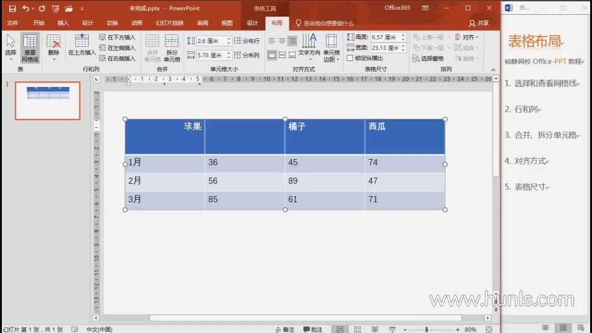Image resolution: width=592 pixels, height=333 pixels.
Task: Switch to the View (视图) tab
Action: click(227, 23)
